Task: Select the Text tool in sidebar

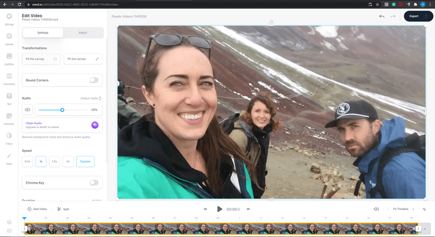Action: (x=9, y=98)
